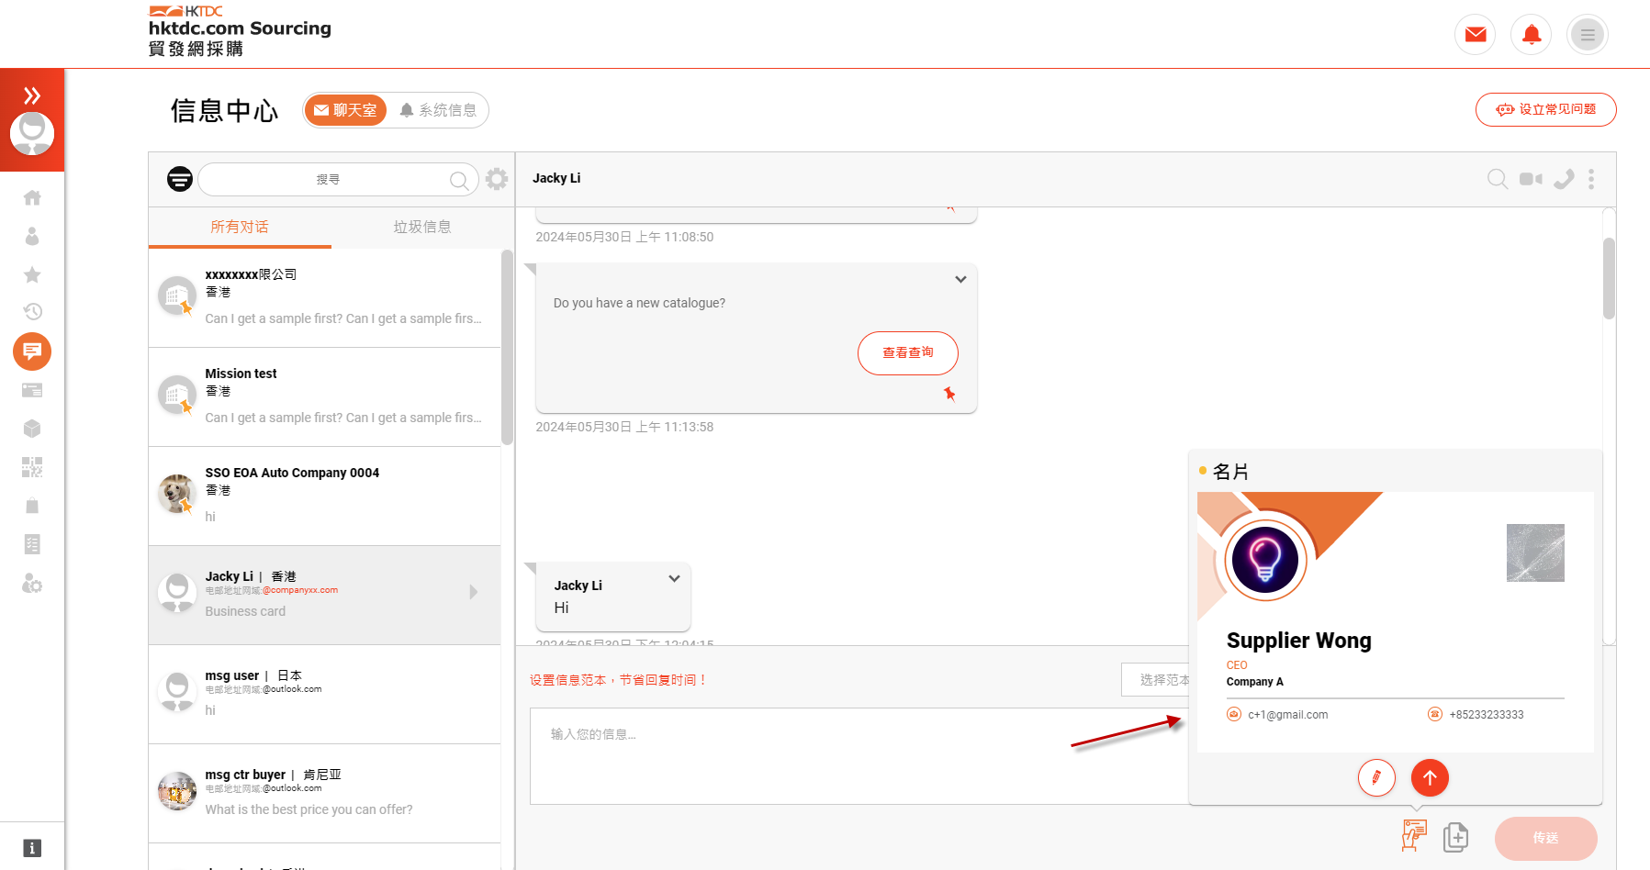Expand the catalogue message dropdown chevron
1650x870 pixels.
(x=960, y=279)
